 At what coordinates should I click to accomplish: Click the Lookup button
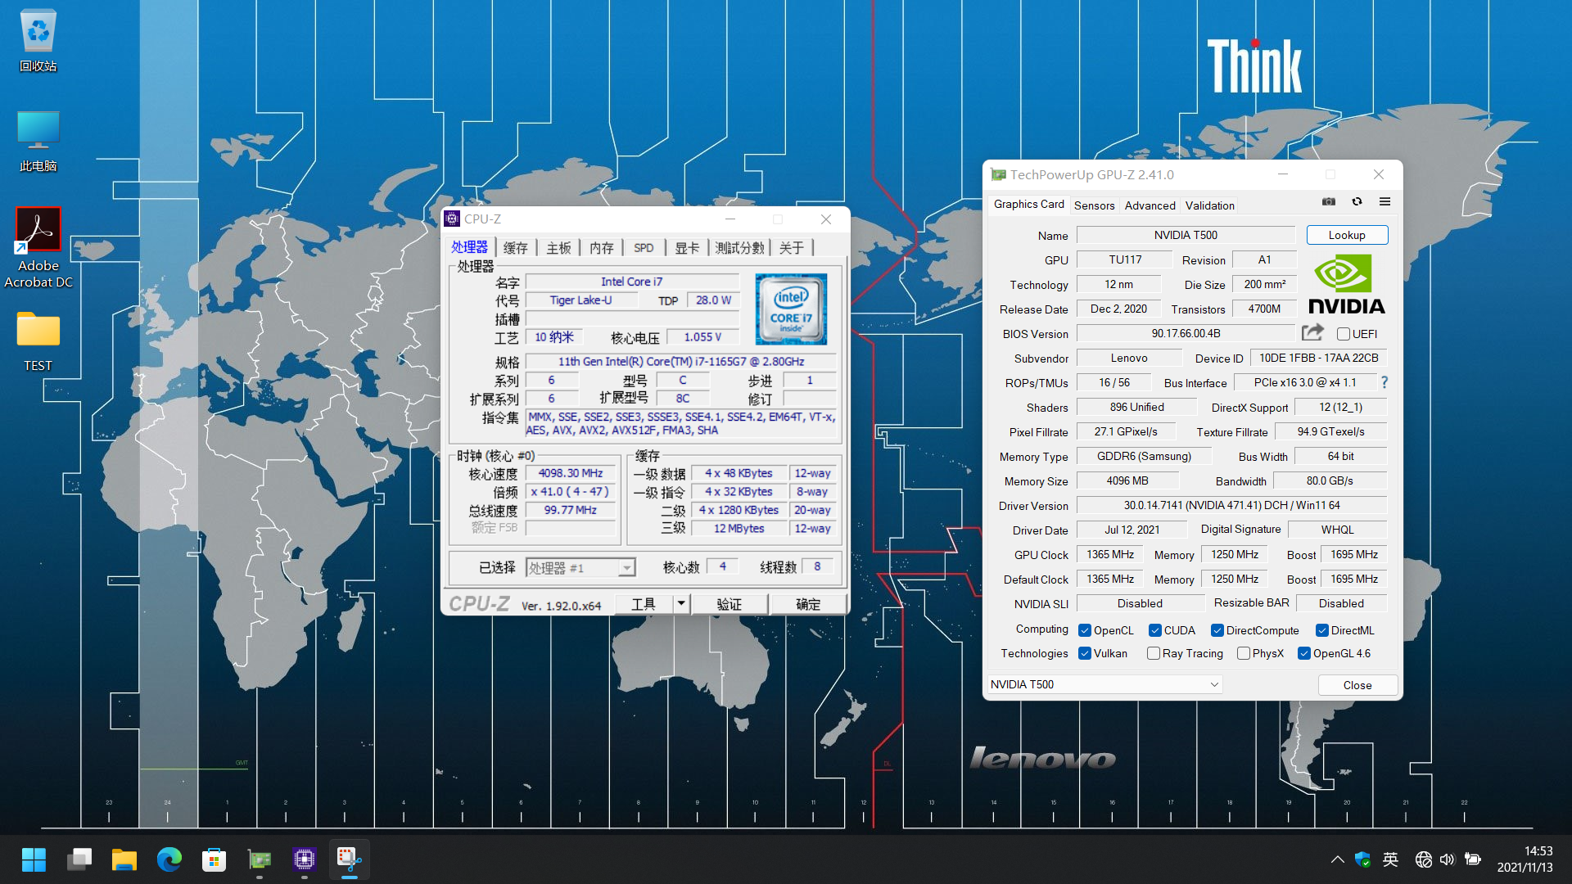point(1347,235)
